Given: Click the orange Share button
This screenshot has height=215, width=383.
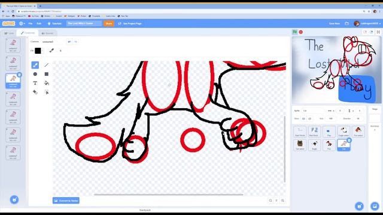Looking at the screenshot, I should point(109,23).
